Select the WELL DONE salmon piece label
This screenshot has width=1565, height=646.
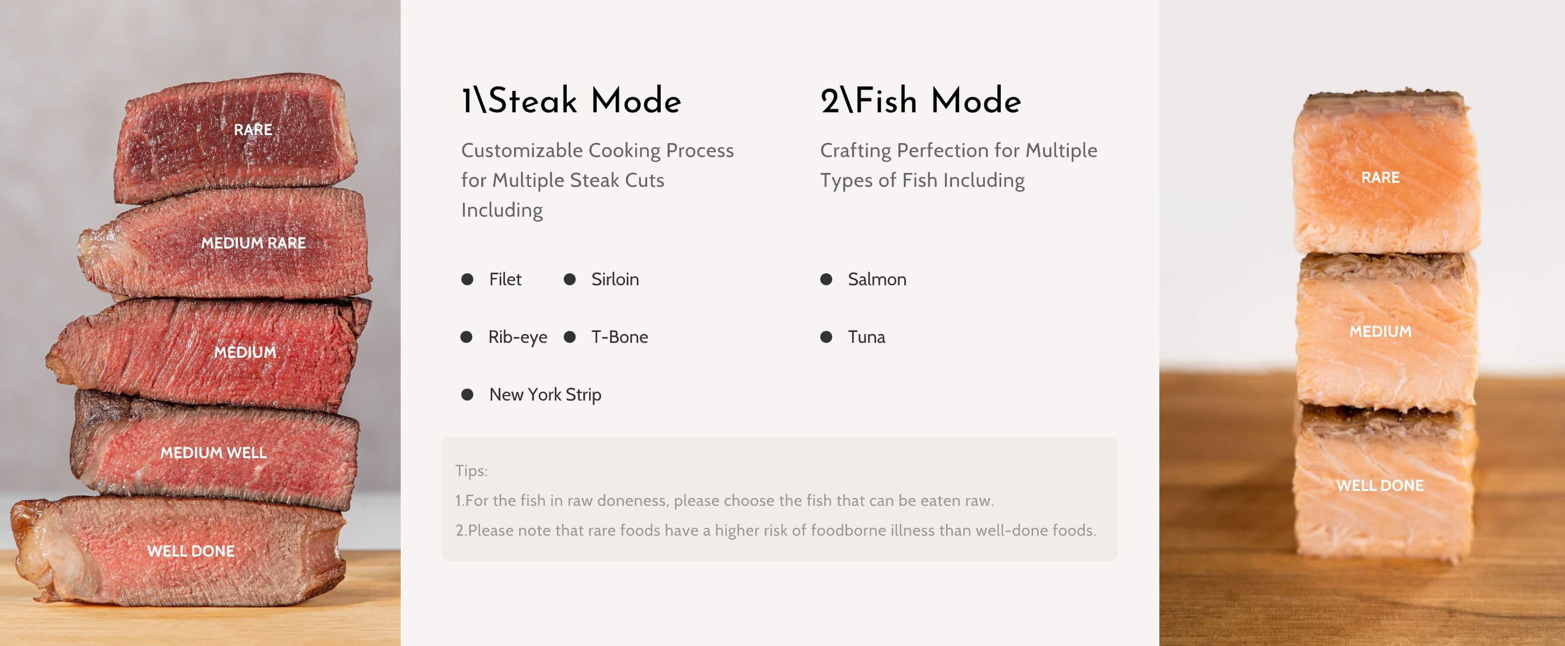[x=1380, y=485]
